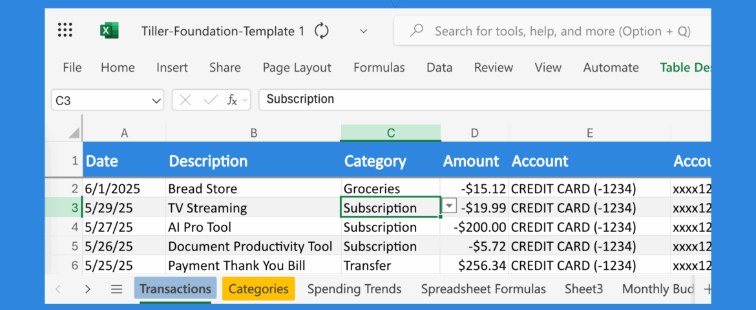
Task: Select the Document Productivity Tool cell
Action: point(253,246)
